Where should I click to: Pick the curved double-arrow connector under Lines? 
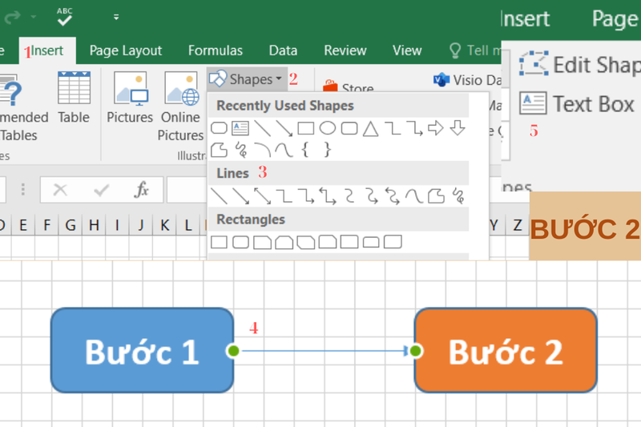tap(393, 196)
